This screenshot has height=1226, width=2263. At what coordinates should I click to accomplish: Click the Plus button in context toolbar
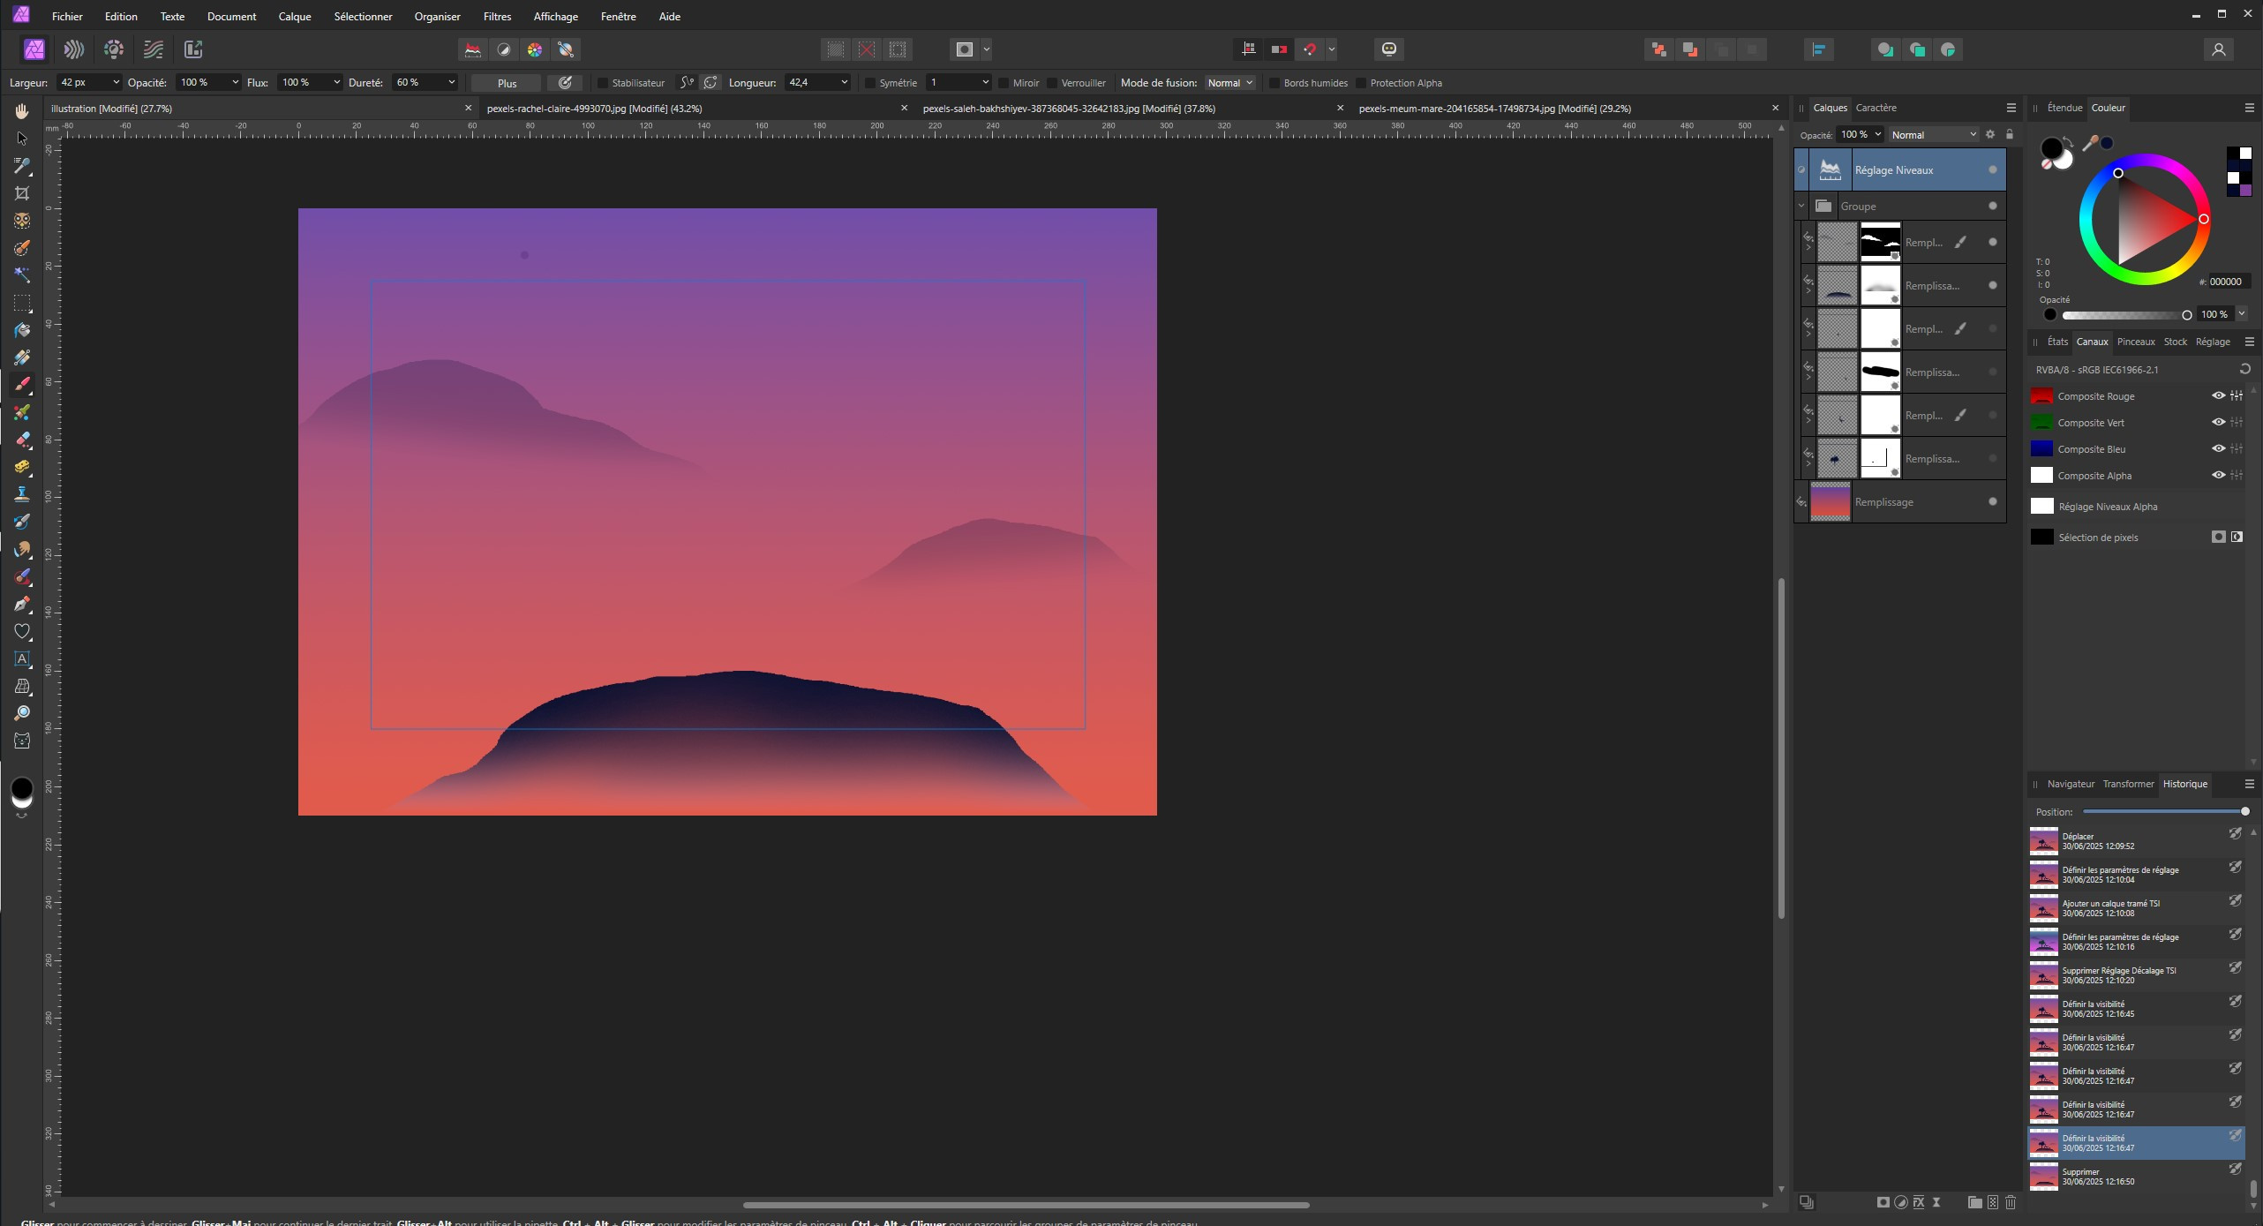pos(507,83)
